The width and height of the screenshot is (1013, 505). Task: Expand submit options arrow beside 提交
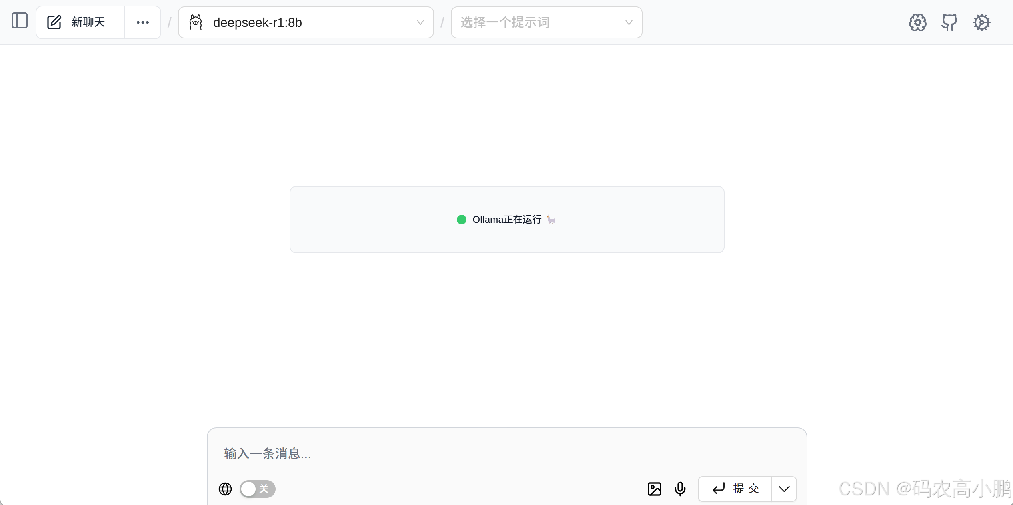click(784, 489)
